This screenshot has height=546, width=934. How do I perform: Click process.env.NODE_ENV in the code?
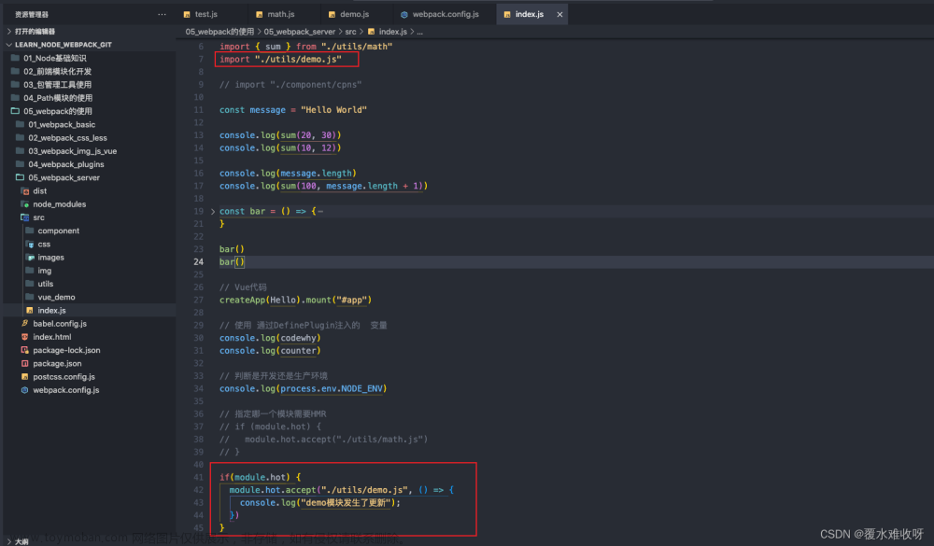tap(332, 389)
